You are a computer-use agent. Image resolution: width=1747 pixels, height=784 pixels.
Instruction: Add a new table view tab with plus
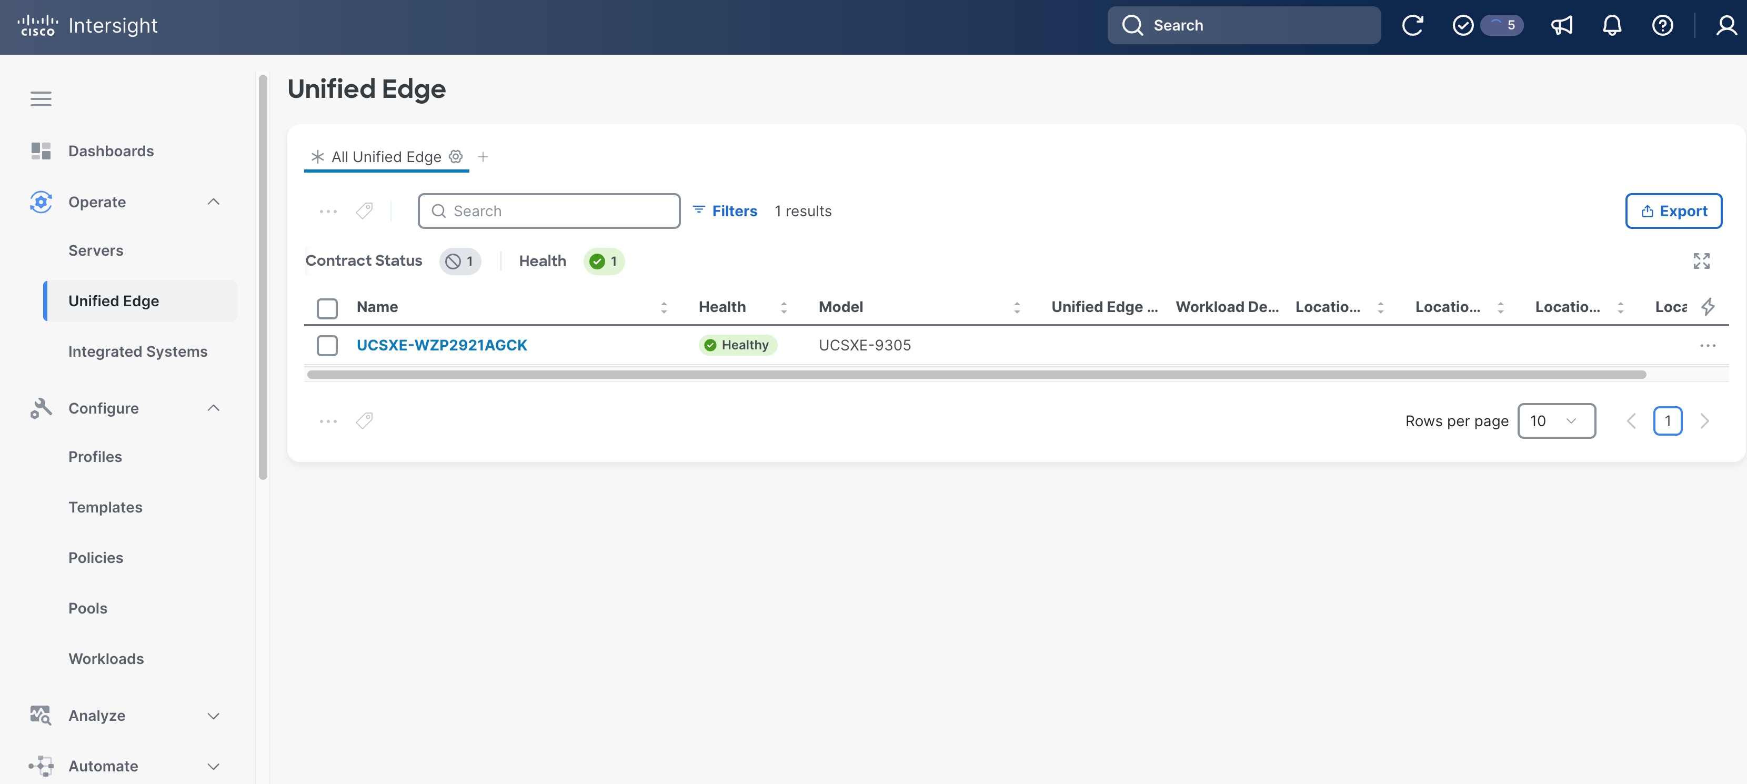483,157
